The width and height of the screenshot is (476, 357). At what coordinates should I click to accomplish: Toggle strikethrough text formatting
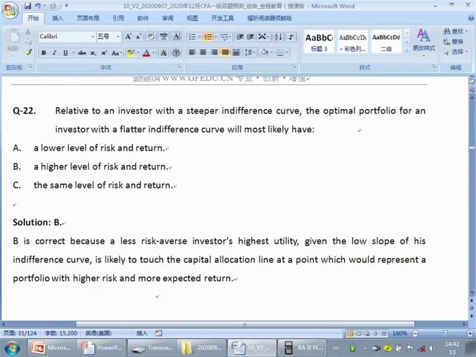coord(82,53)
